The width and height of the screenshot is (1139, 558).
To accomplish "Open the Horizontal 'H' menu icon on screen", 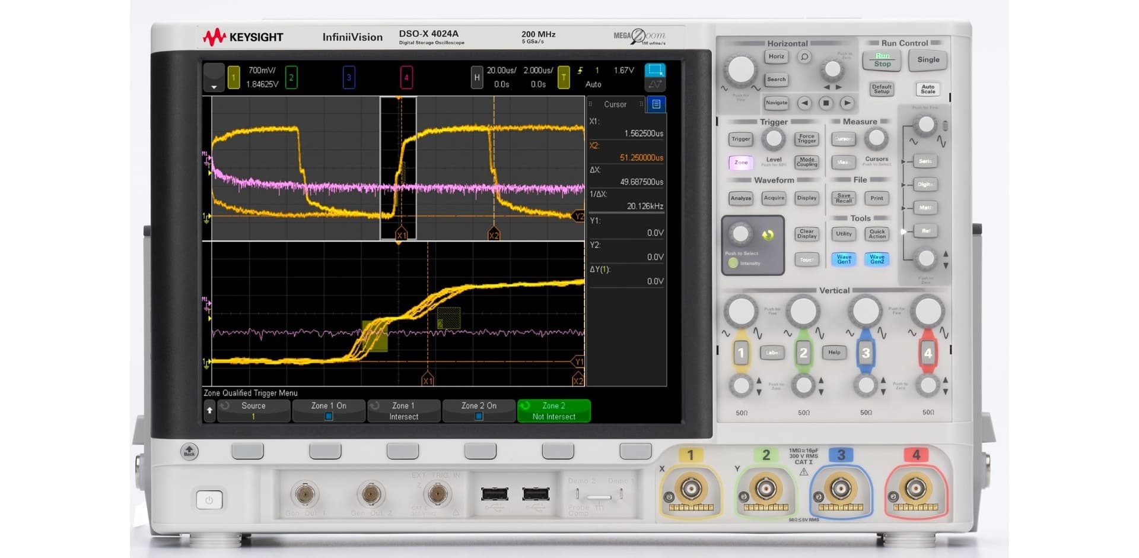I will click(476, 77).
